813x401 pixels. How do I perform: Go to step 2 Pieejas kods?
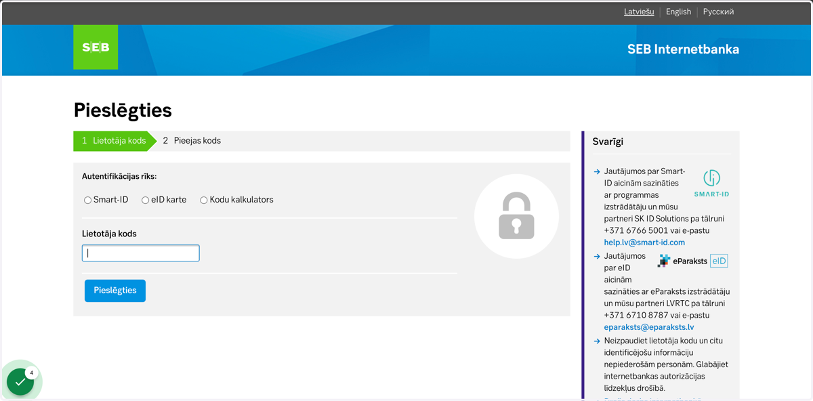tap(192, 141)
